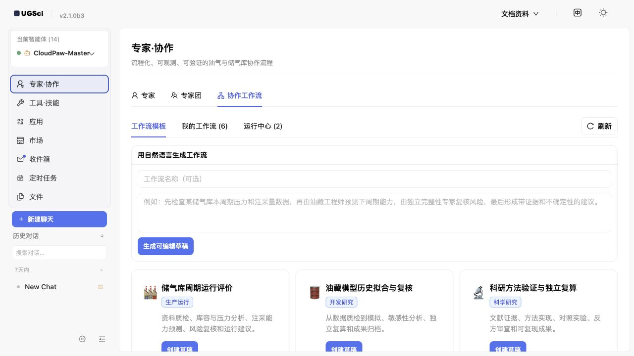Focus the 搜索对话 search box
The image size is (634, 356).
pos(59,253)
